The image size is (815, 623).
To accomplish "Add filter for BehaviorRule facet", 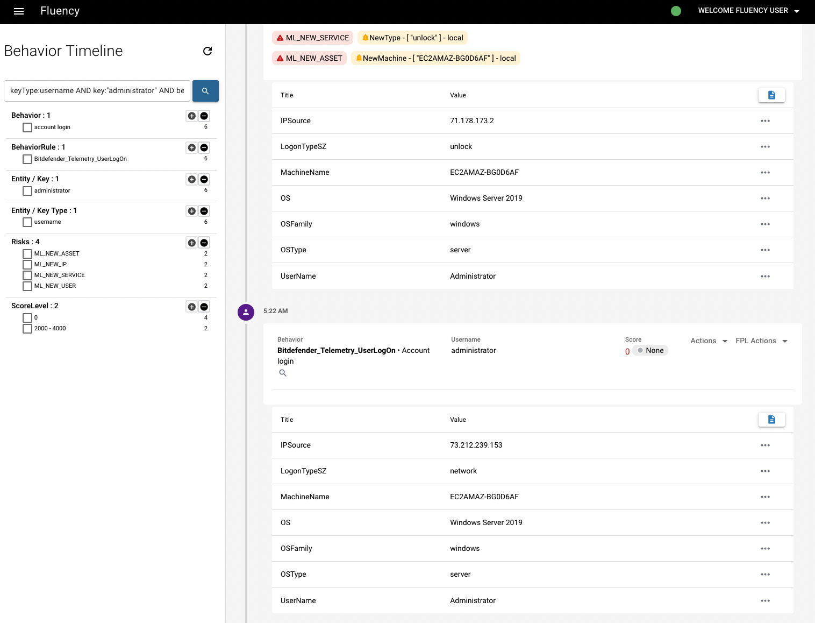I will 192,147.
